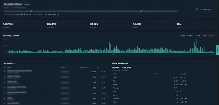Select the Last 30d time range
This screenshot has height=105, width=219.
[x=190, y=36]
